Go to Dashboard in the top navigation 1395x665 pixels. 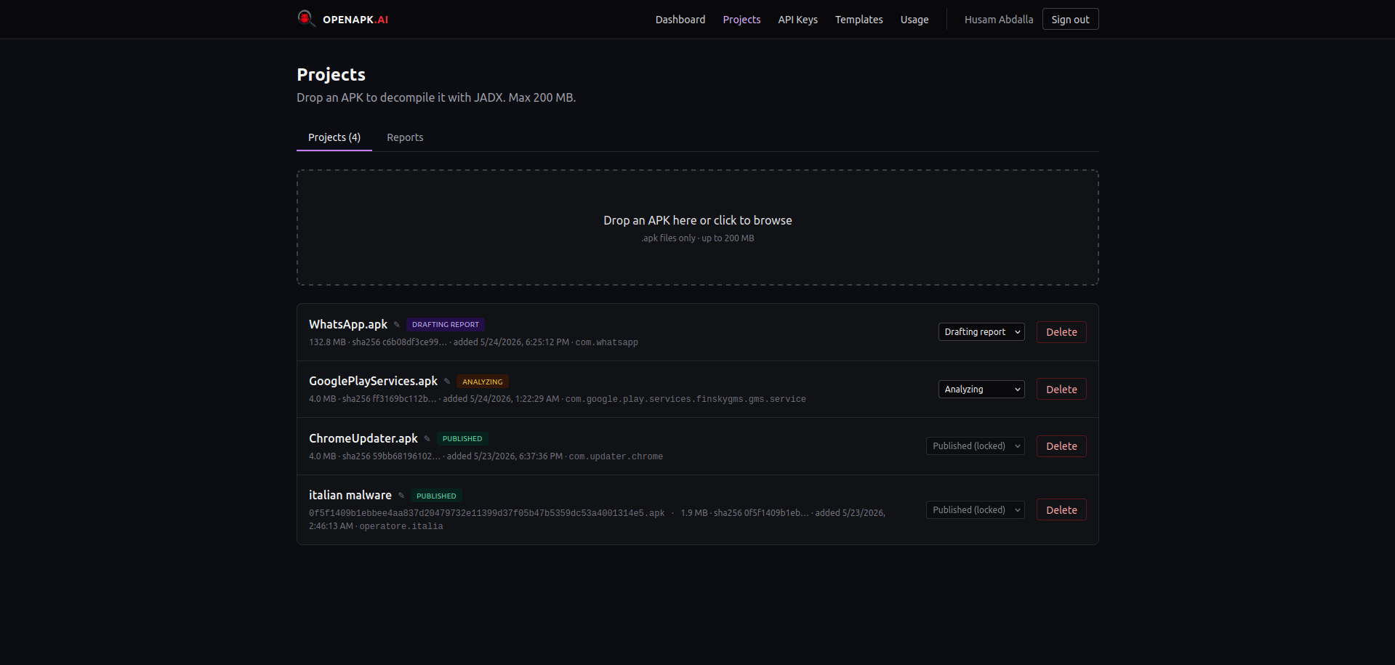click(680, 20)
